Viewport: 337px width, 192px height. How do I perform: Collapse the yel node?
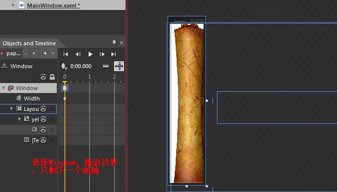tap(19, 119)
